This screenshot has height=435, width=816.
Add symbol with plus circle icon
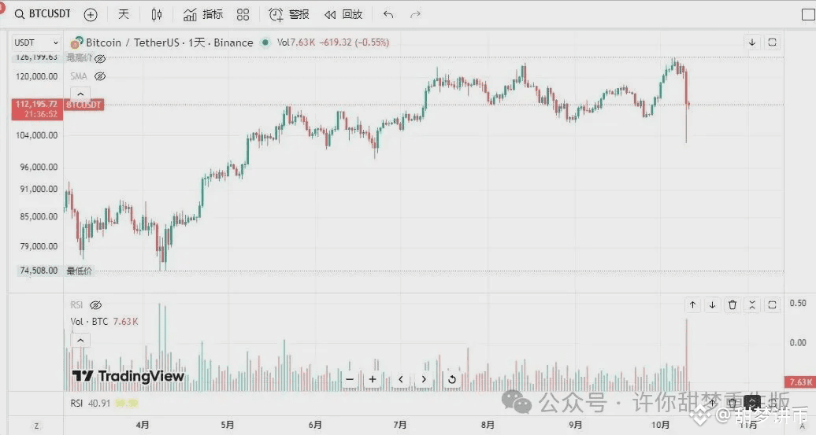click(x=91, y=14)
